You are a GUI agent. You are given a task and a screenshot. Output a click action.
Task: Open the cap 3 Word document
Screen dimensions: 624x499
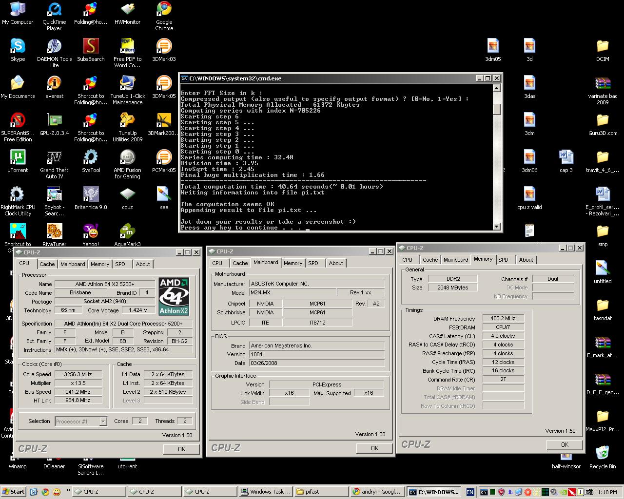tap(566, 161)
